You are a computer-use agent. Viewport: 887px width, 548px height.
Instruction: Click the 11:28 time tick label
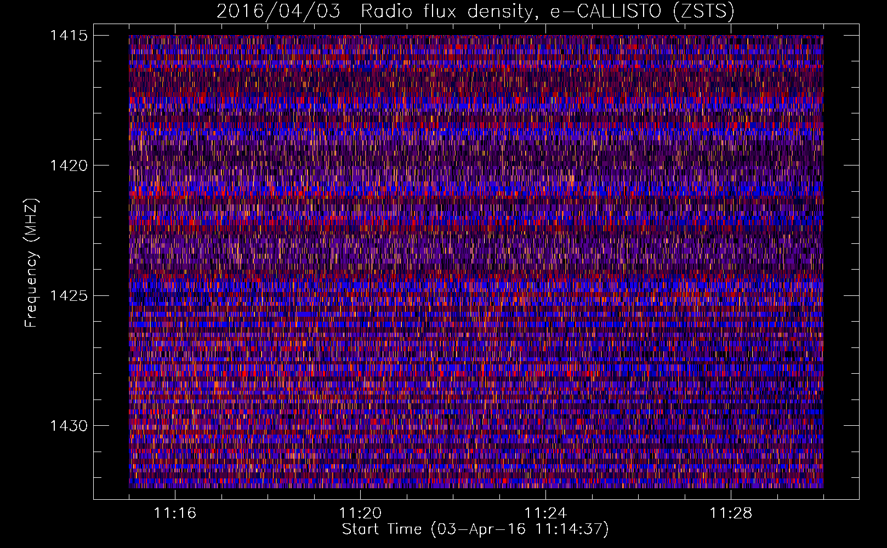pyautogui.click(x=731, y=513)
